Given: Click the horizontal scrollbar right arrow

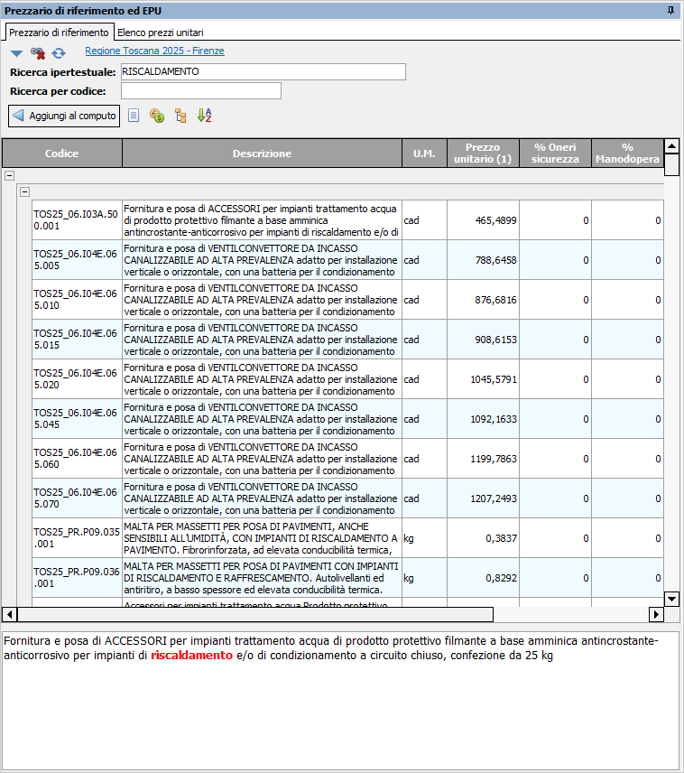Looking at the screenshot, I should click(x=656, y=615).
